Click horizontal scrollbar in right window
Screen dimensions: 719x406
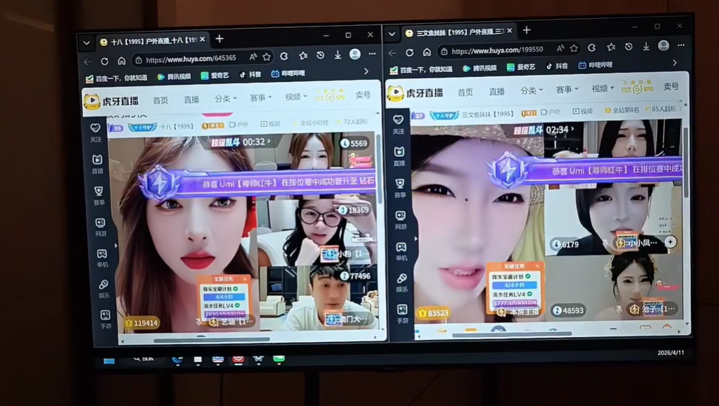coord(511,334)
